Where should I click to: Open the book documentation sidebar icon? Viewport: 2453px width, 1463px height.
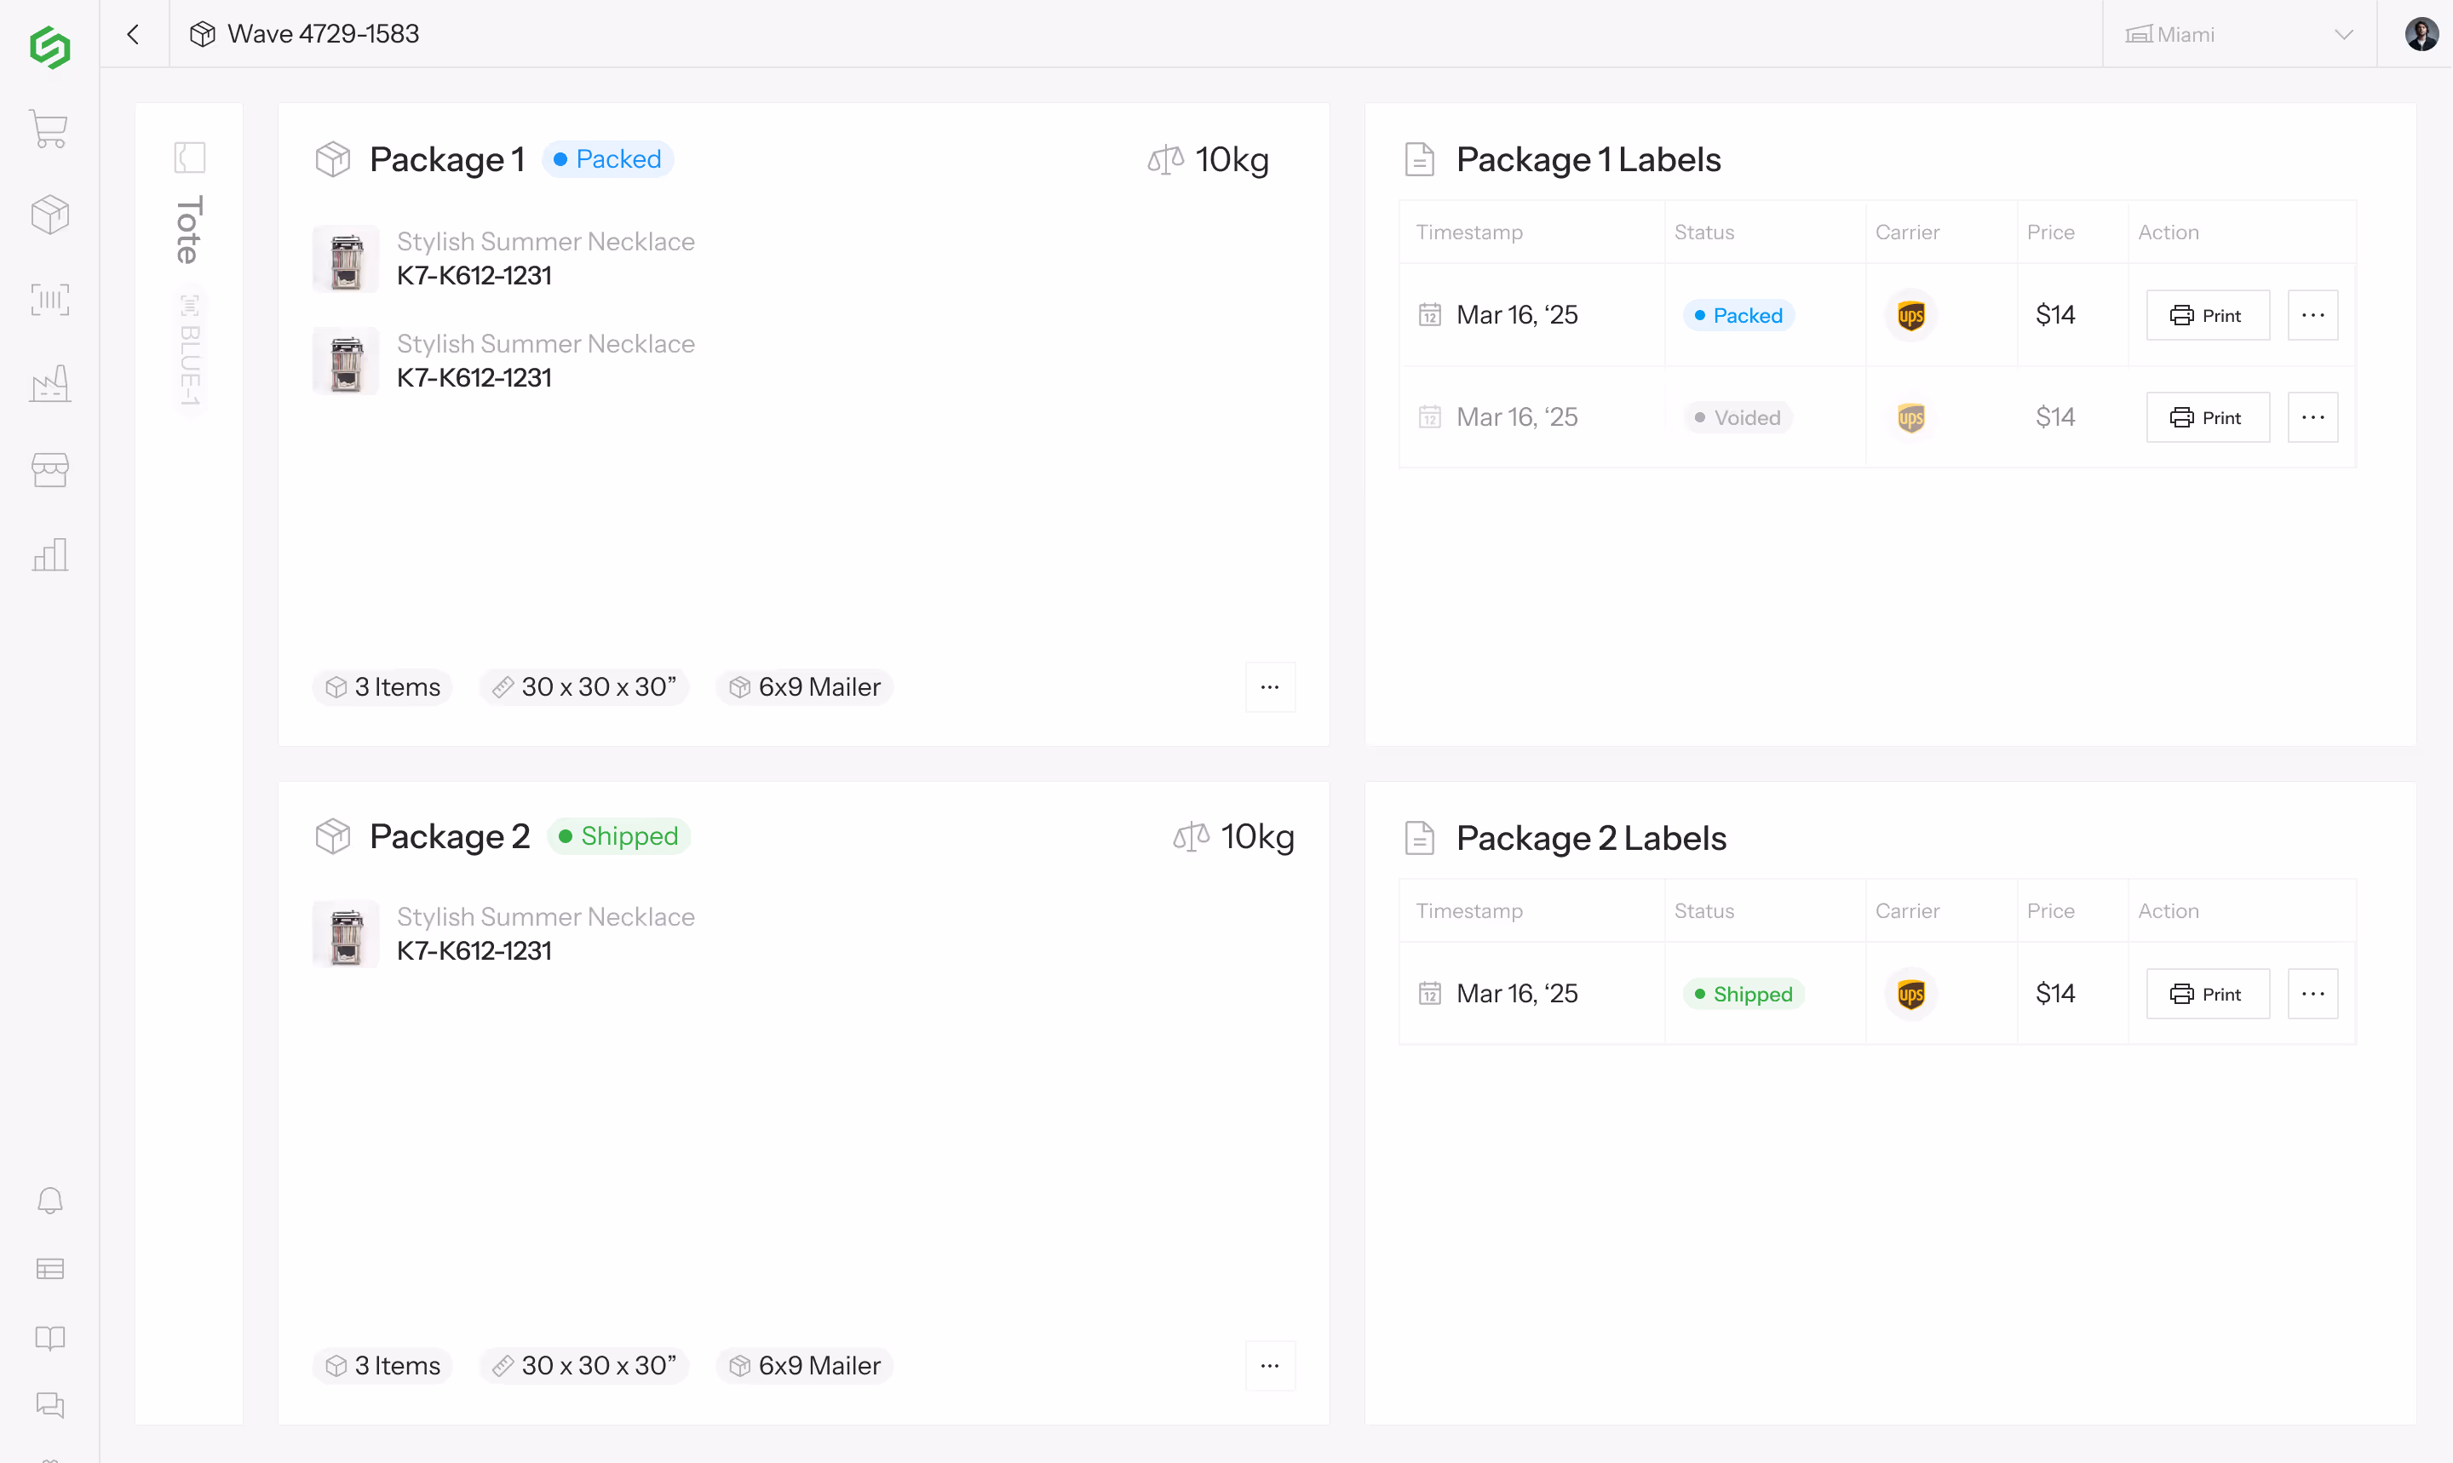pyautogui.click(x=49, y=1338)
